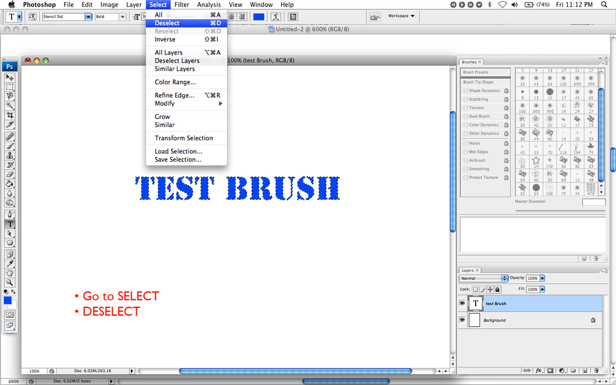Enable the Scattering checkbox
The width and height of the screenshot is (616, 385).
[466, 100]
